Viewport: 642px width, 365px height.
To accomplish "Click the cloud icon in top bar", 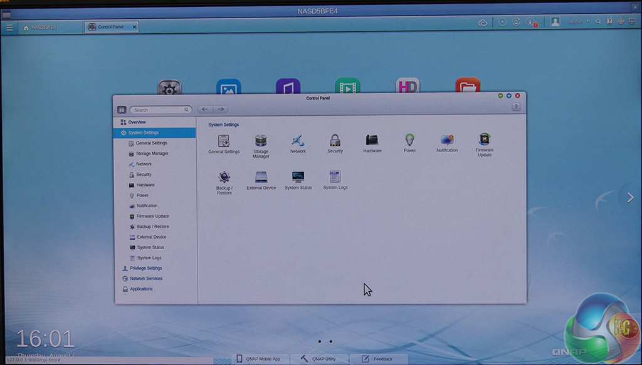I will pyautogui.click(x=483, y=22).
